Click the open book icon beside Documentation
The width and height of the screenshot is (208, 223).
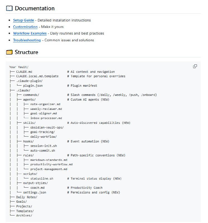pyautogui.click(x=9, y=8)
